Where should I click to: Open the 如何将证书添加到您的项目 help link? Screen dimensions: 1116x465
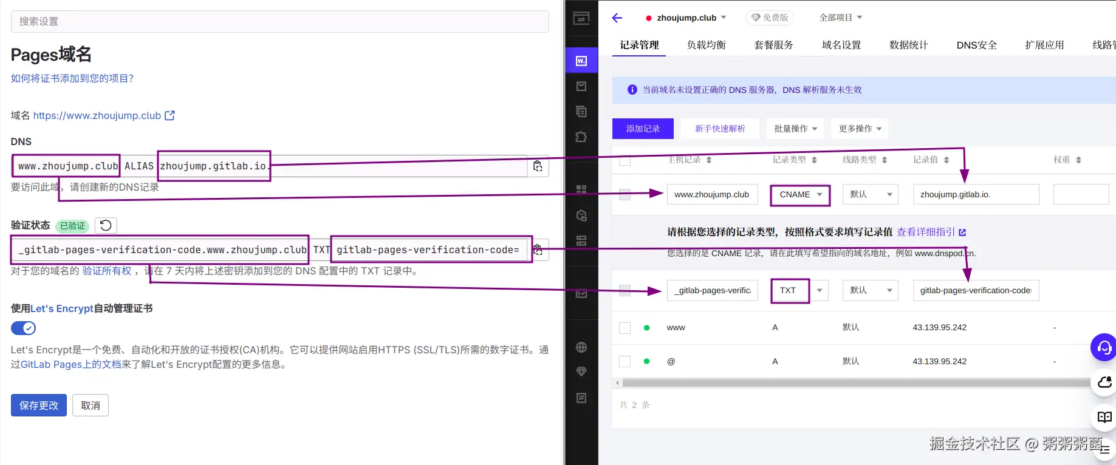click(72, 78)
